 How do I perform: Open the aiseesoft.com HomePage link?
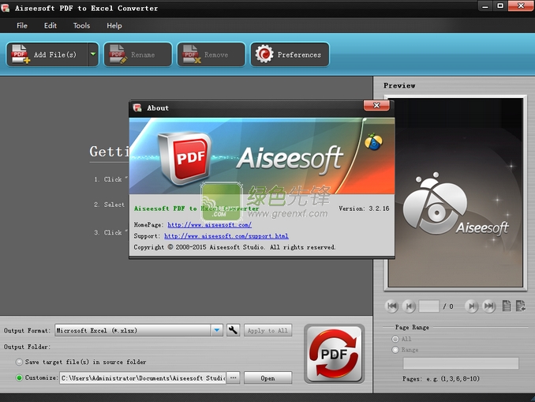pyautogui.click(x=209, y=225)
